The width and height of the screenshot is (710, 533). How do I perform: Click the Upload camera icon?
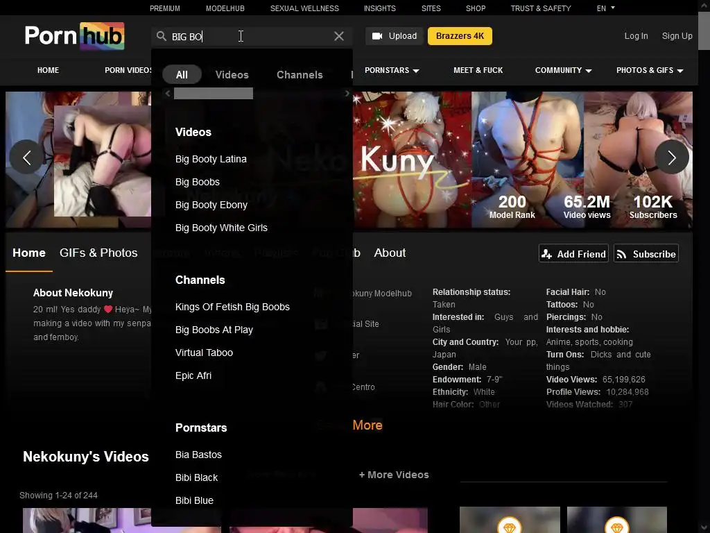tap(377, 36)
